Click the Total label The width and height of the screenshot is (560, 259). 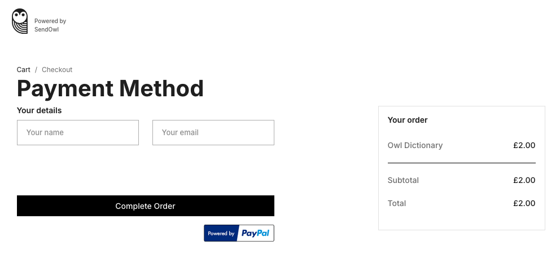pos(397,203)
